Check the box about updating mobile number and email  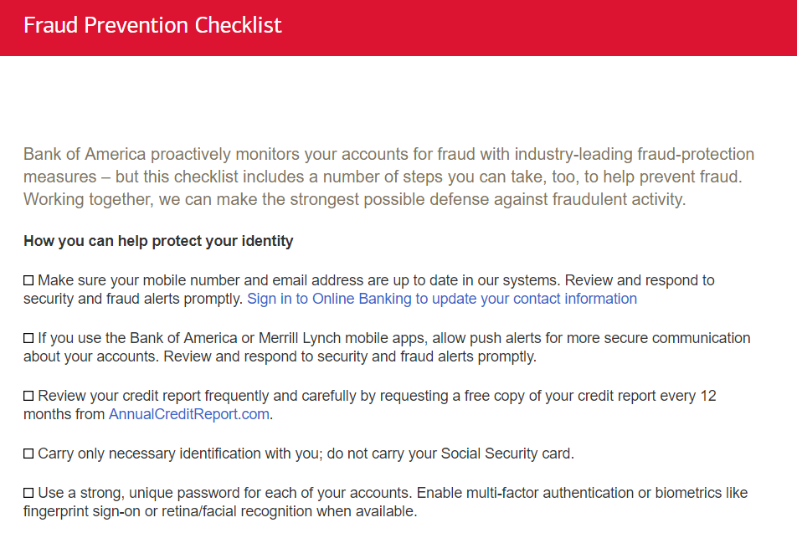tap(28, 279)
